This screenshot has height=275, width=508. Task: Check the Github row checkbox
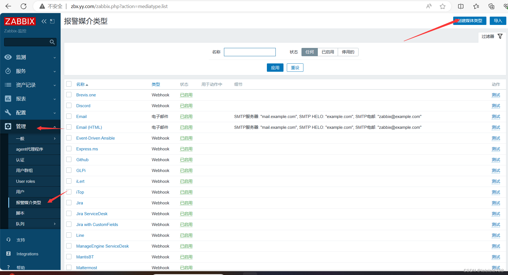(x=69, y=160)
